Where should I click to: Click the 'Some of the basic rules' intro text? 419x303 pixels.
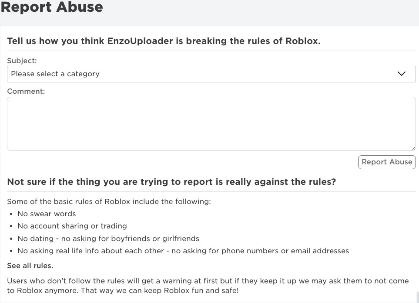coord(109,201)
